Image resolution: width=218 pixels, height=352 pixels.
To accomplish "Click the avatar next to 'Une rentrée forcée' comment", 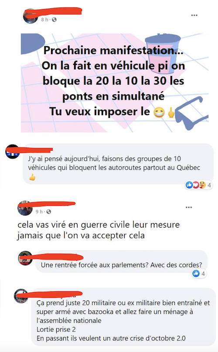I will pos(25,258).
